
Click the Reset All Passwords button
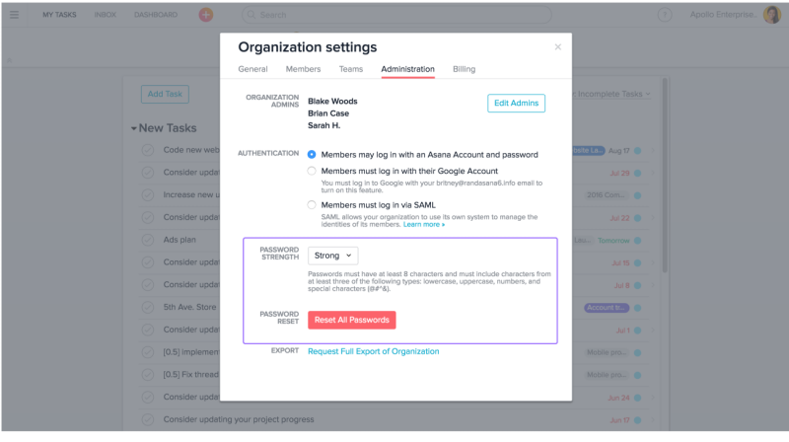352,321
